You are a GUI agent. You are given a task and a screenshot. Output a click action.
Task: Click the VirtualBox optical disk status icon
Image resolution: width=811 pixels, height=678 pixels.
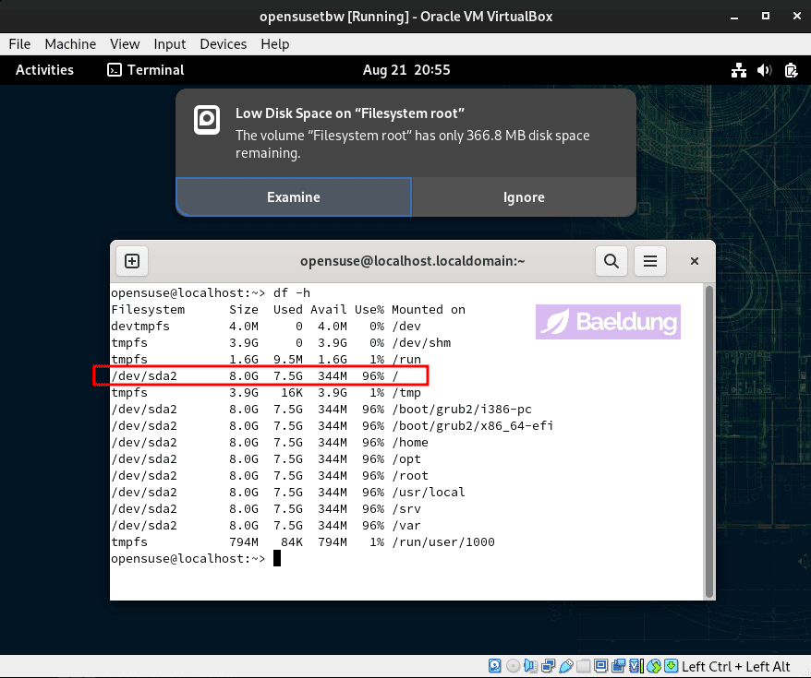pos(514,666)
